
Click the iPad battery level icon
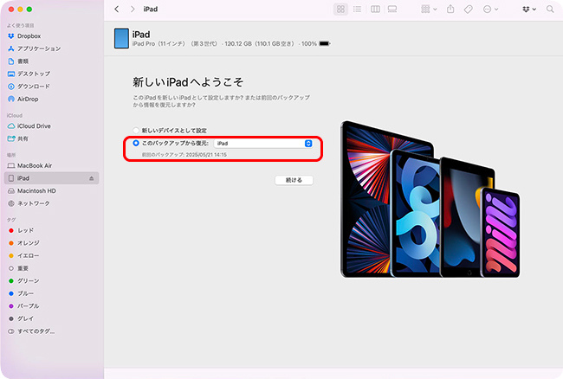[x=325, y=44]
